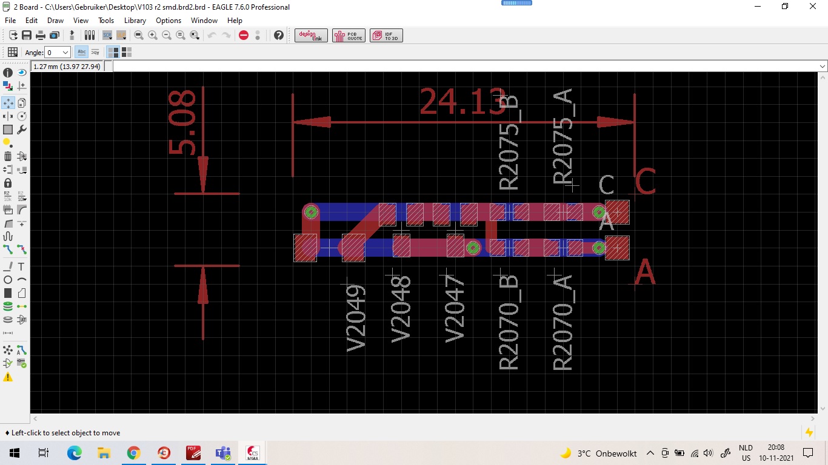Image resolution: width=828 pixels, height=465 pixels.
Task: Select the Miter tool
Action: [22, 209]
